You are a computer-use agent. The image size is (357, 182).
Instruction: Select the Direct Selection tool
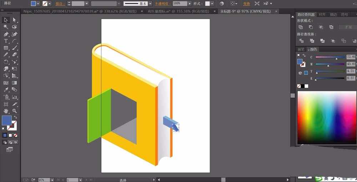pyautogui.click(x=15, y=20)
